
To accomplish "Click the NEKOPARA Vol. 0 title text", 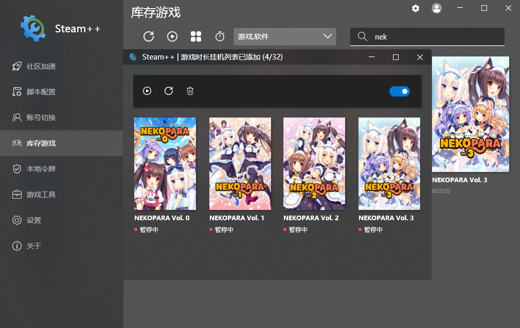I will (162, 218).
